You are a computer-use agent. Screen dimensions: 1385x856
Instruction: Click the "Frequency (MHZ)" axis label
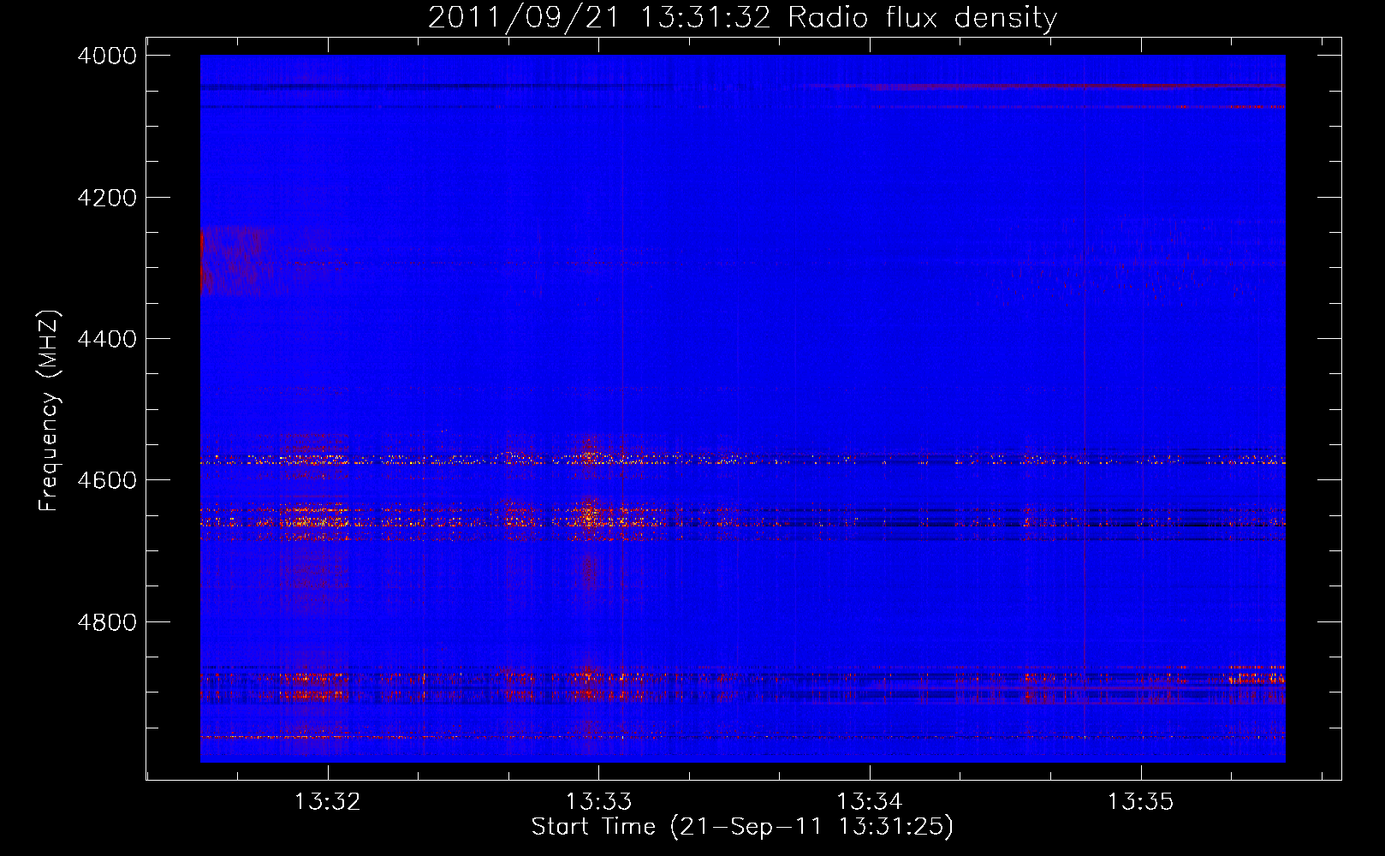tap(50, 411)
